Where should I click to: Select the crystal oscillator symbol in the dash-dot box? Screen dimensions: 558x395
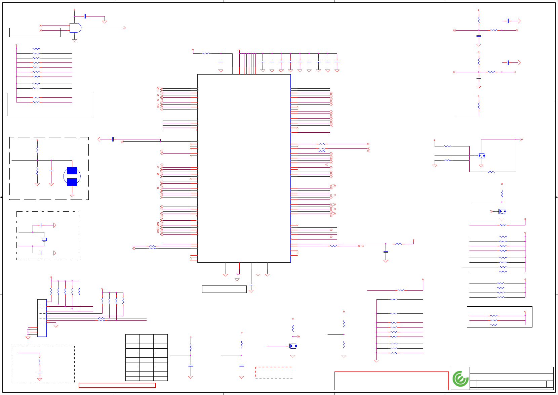tap(44, 239)
